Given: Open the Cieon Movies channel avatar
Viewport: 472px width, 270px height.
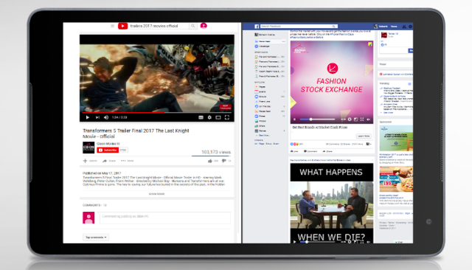Looking at the screenshot, I should [88, 148].
